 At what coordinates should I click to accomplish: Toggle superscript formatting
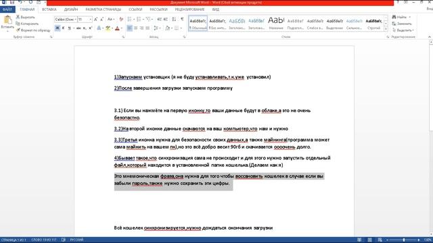pyautogui.click(x=90, y=28)
